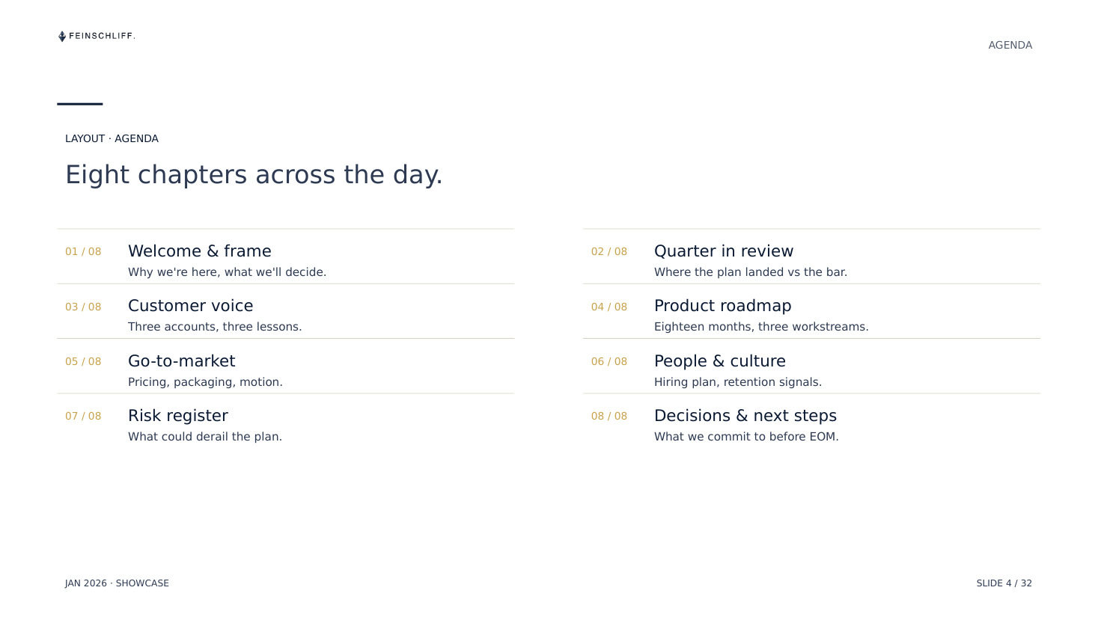Click the AGENDA label in top right

click(x=1010, y=45)
